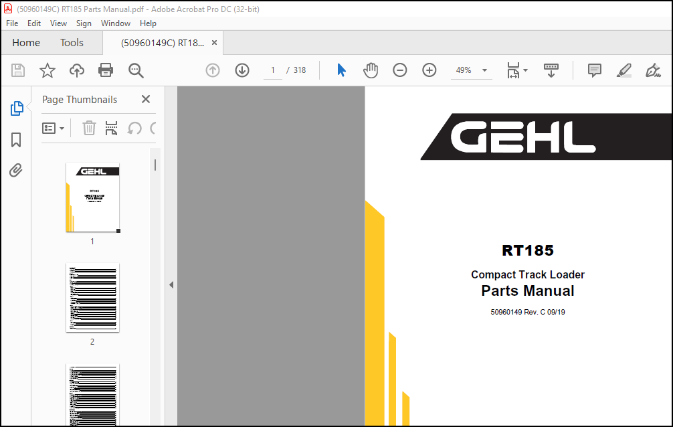Zoom out with minus icon
The width and height of the screenshot is (673, 427).
pyautogui.click(x=399, y=70)
